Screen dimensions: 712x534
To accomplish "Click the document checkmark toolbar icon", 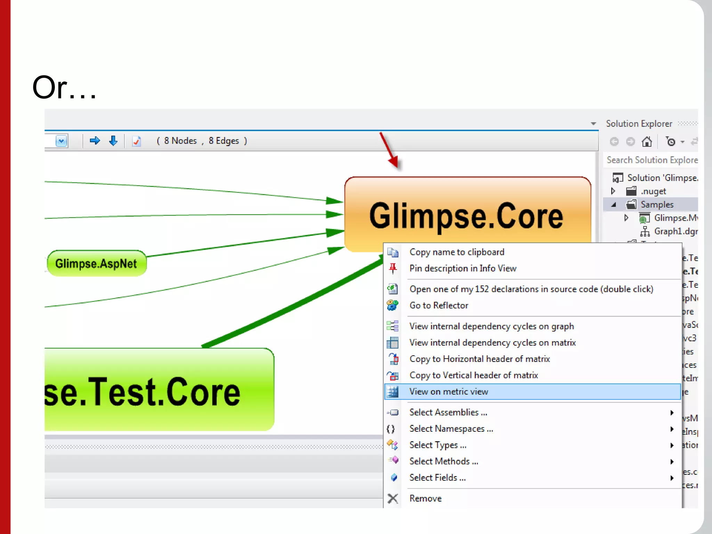I will 137,141.
